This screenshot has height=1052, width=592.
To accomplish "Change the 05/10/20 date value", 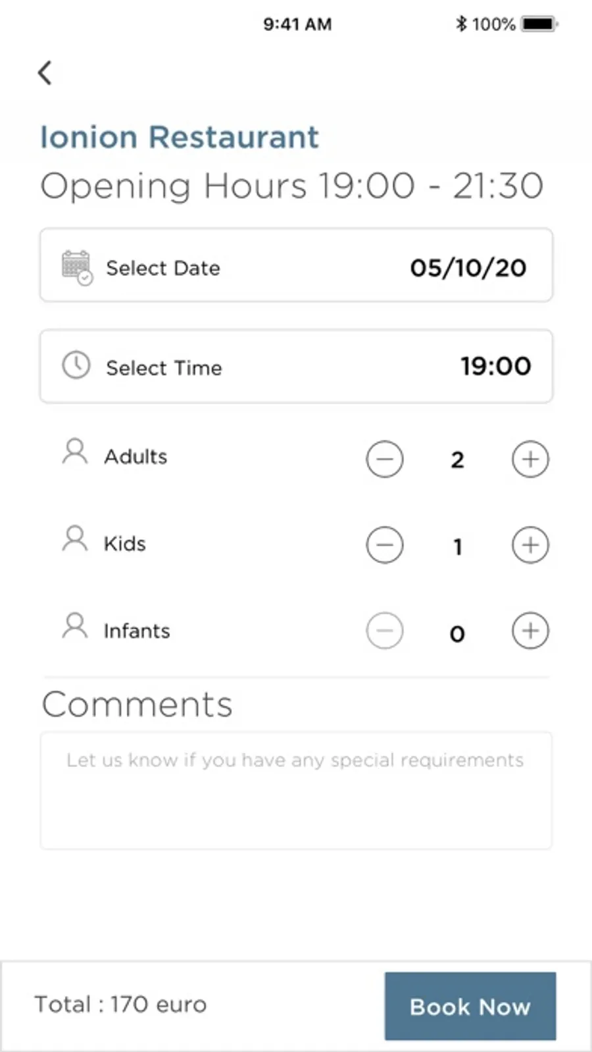I will click(x=468, y=267).
